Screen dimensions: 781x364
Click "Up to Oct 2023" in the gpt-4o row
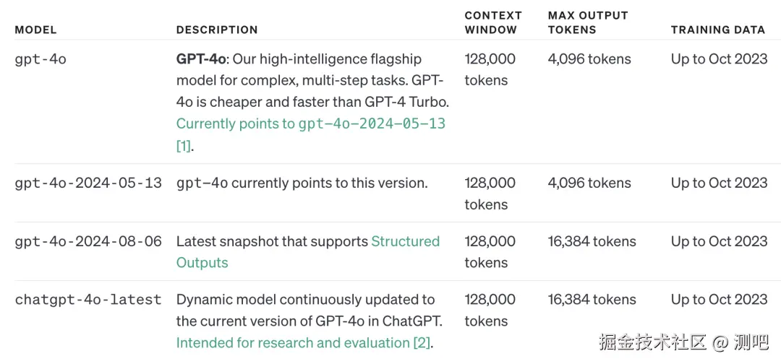(x=720, y=59)
